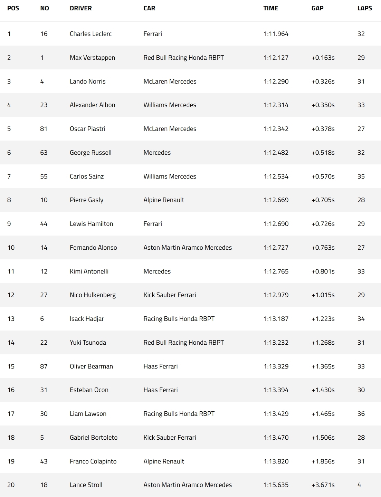Screen dimensions: 381x497
Task: Select the GAP column header
Action: (317, 8)
